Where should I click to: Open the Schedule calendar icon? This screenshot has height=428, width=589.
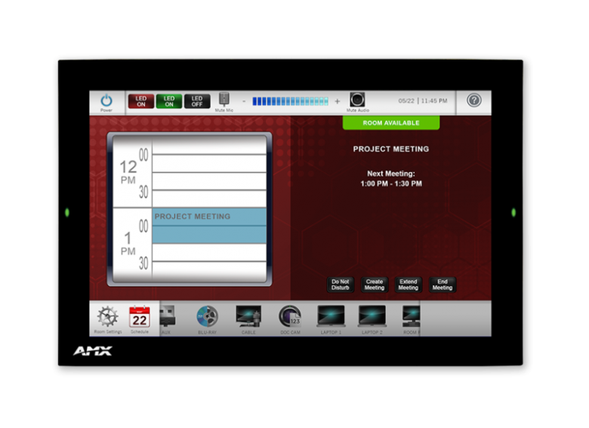pos(140,317)
